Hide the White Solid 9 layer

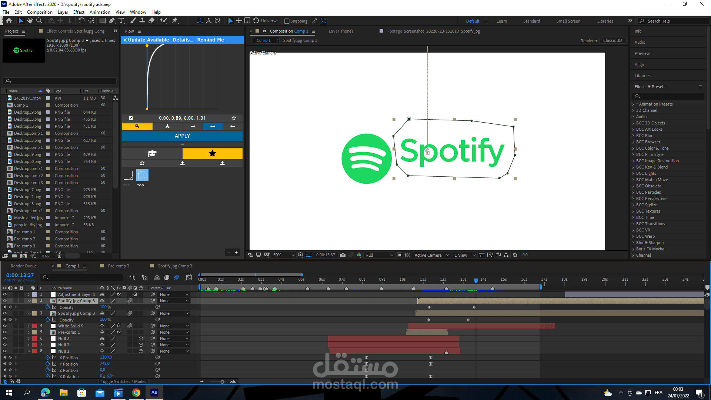point(5,326)
